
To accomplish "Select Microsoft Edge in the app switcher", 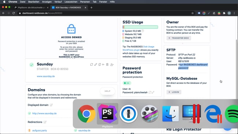I will pyautogui.click(x=213, y=114).
